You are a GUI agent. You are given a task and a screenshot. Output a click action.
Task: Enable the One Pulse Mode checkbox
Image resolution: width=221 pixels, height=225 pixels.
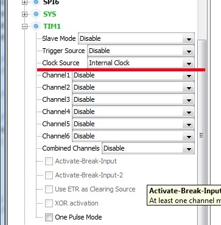49,217
